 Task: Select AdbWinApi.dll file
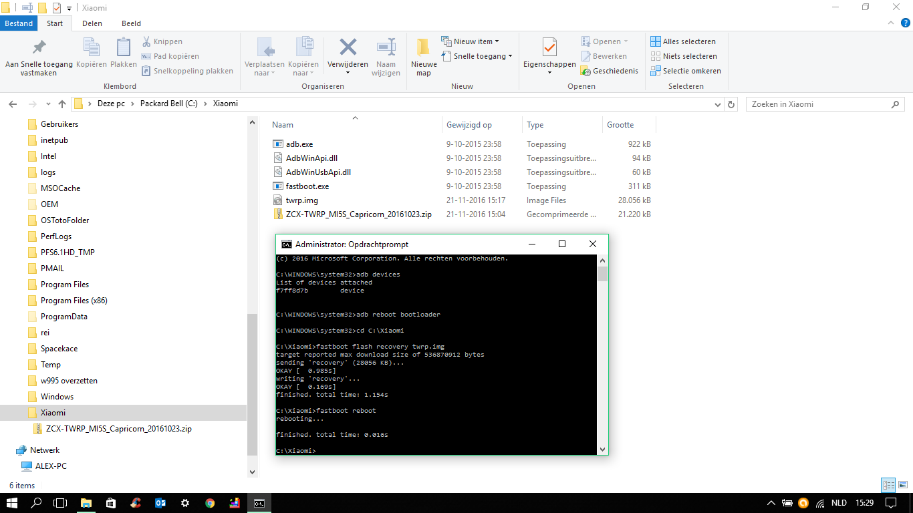coord(311,158)
